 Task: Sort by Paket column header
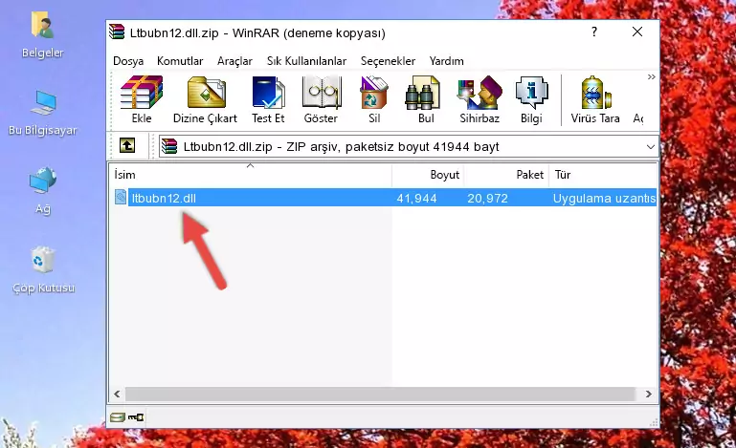point(506,174)
